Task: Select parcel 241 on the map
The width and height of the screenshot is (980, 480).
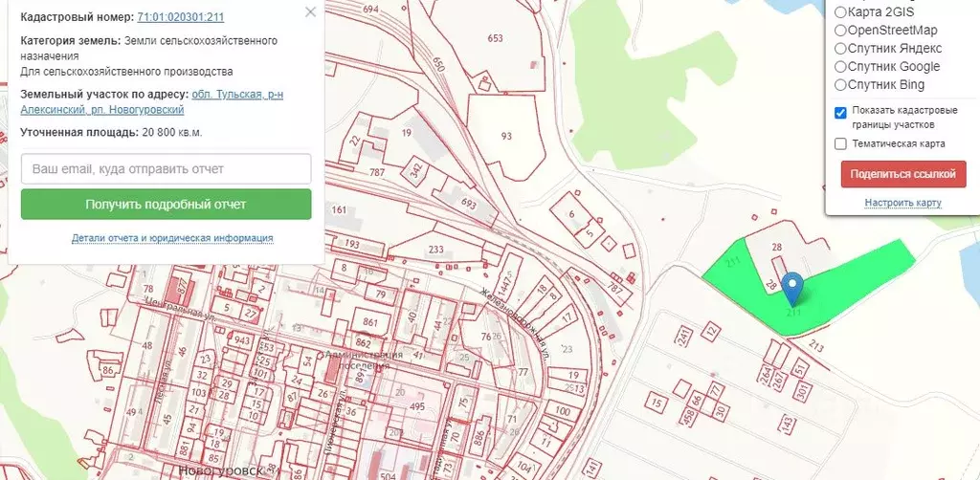Action: tap(685, 336)
